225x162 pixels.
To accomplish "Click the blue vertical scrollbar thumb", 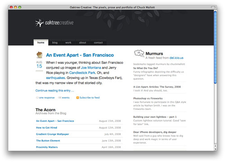I will pos(216,47).
